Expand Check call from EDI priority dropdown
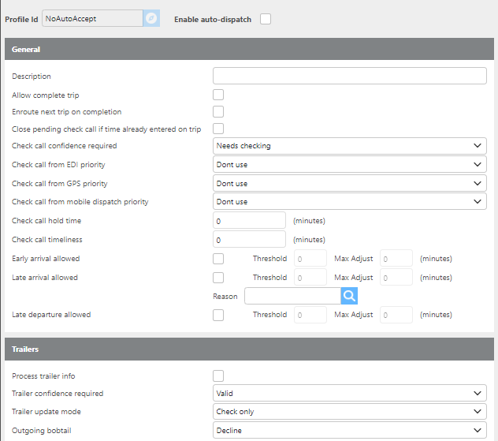498x441 pixels. [350, 164]
